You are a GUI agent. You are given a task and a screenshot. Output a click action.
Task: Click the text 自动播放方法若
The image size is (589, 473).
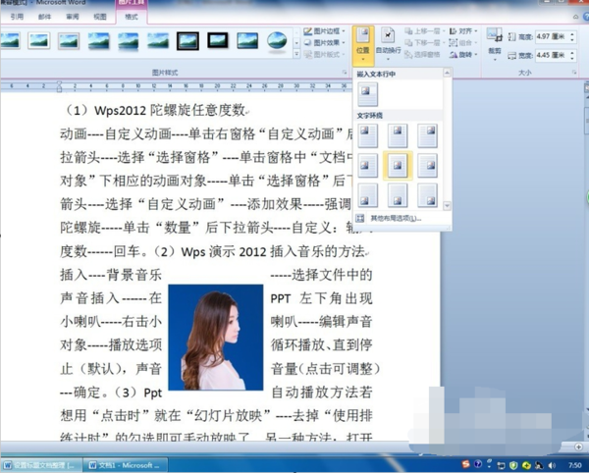click(x=322, y=393)
